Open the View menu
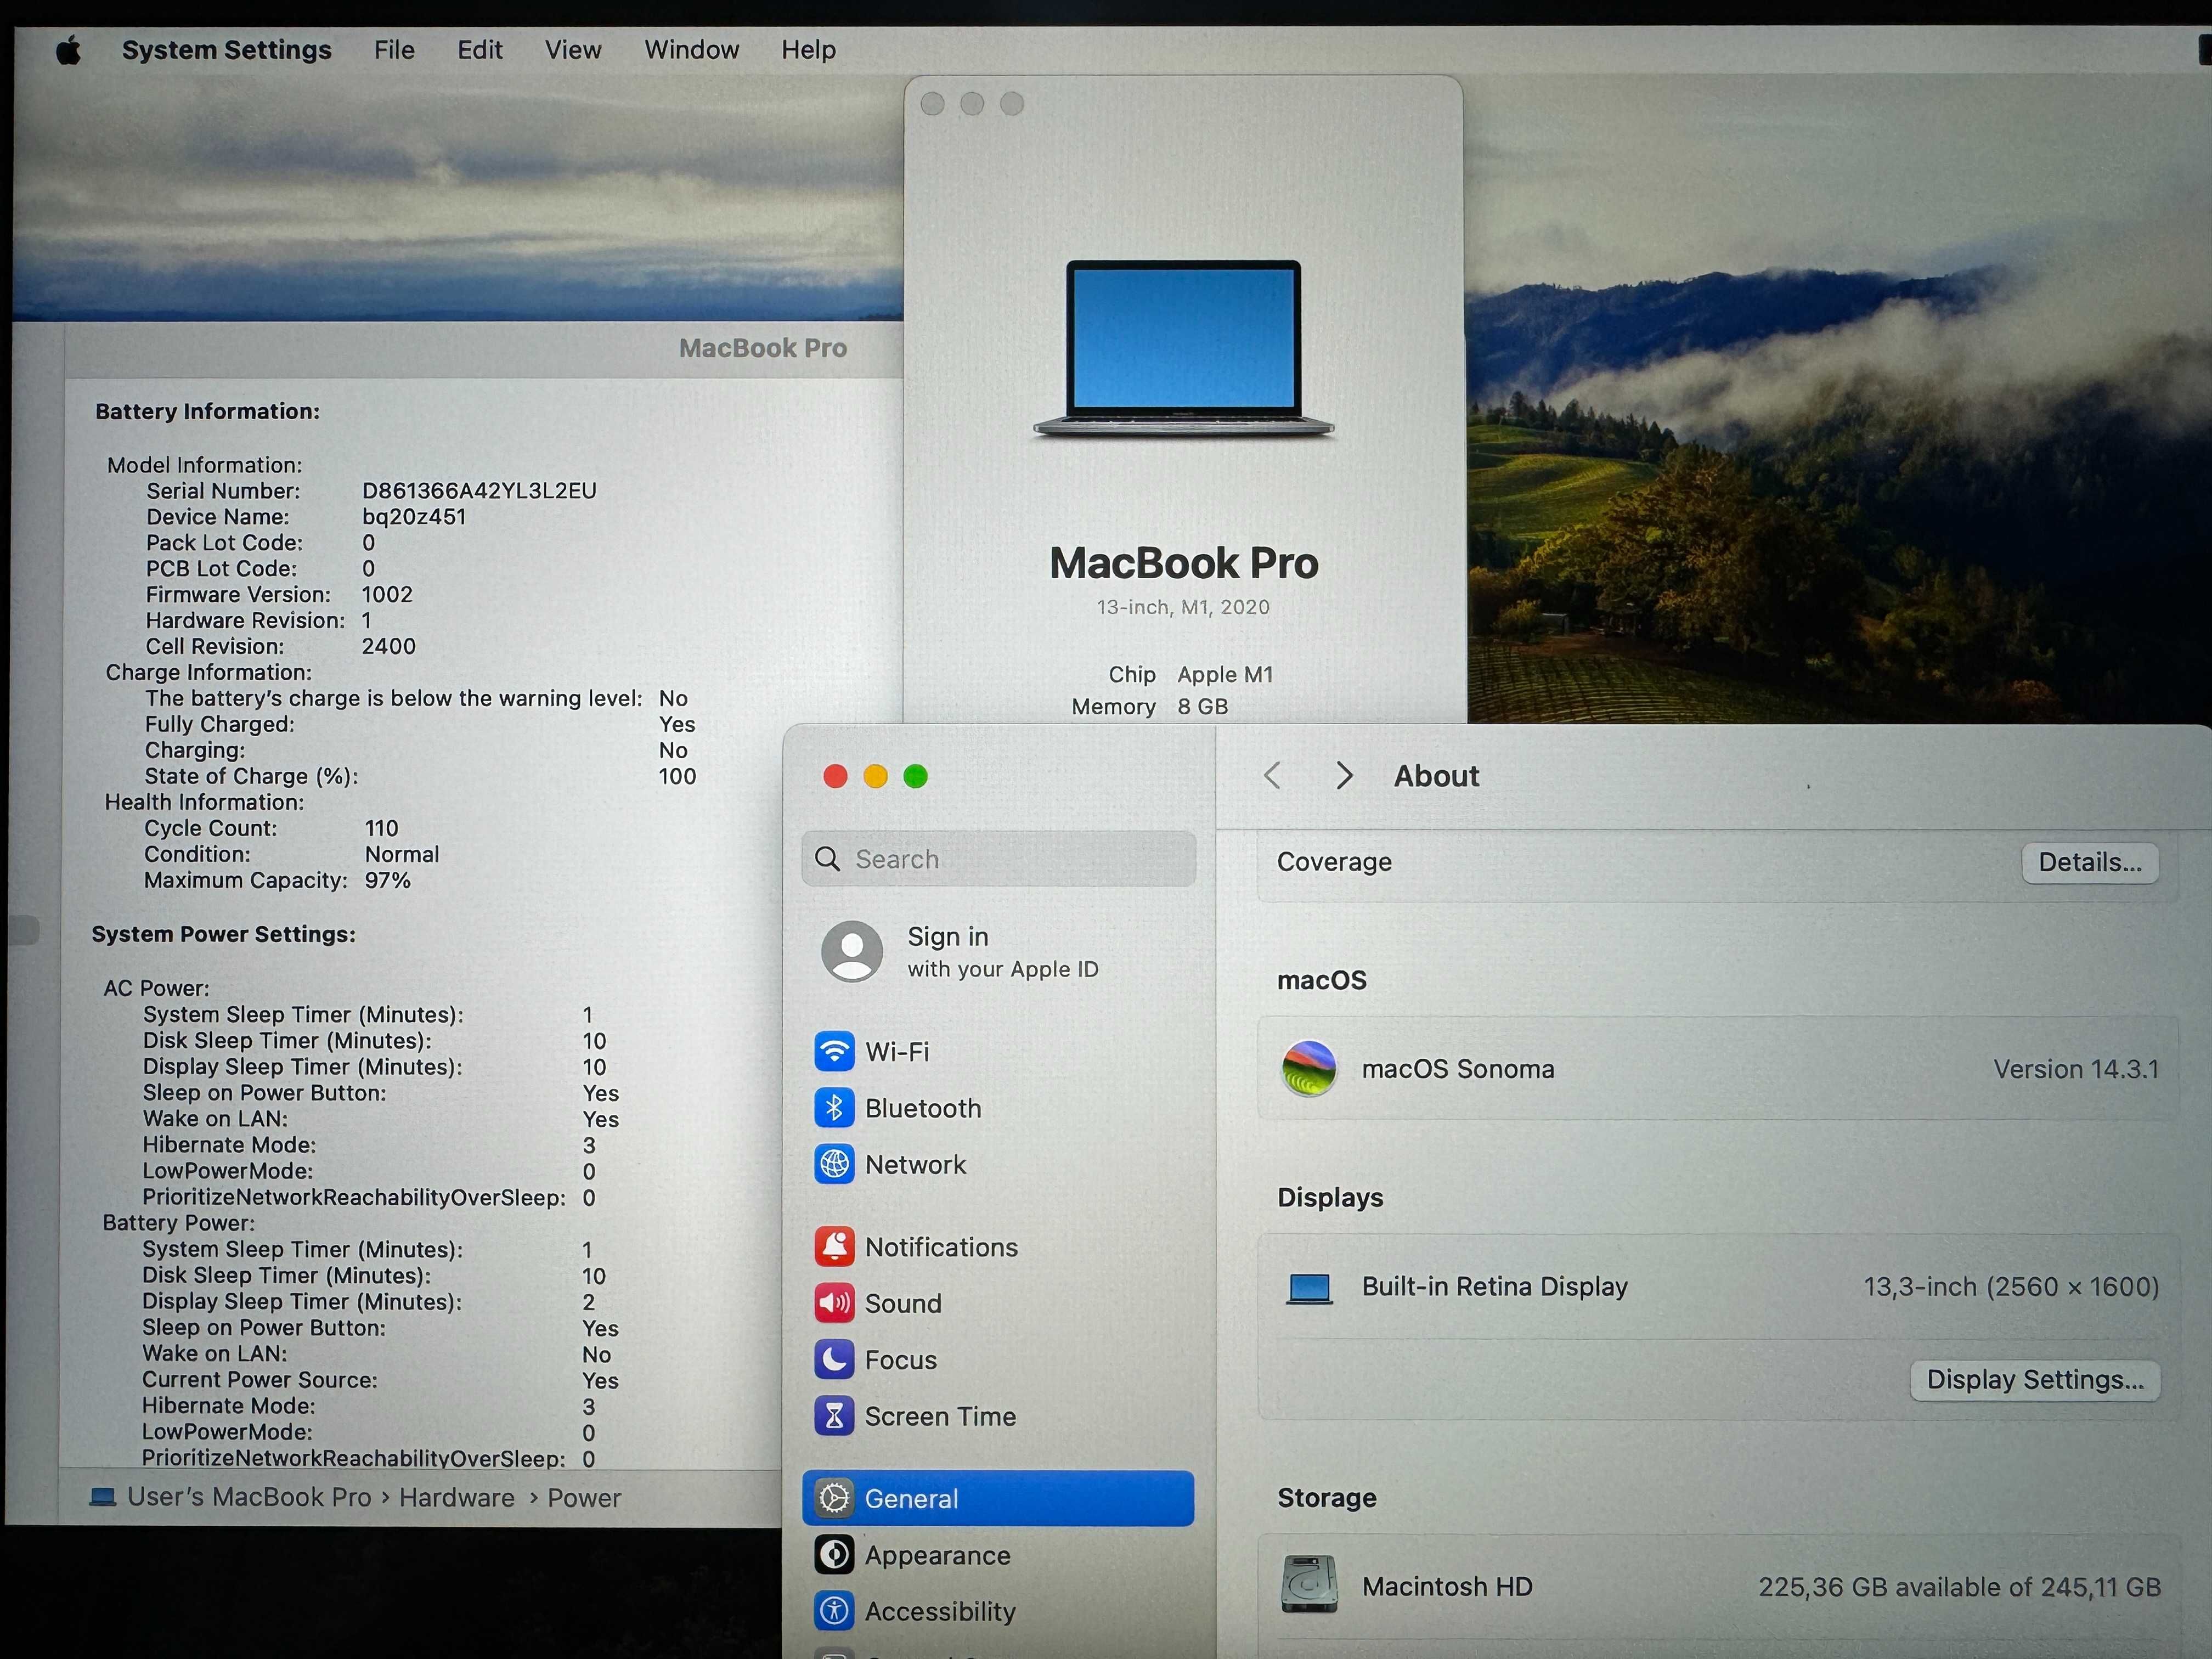Viewport: 2212px width, 1659px height. coord(573,50)
